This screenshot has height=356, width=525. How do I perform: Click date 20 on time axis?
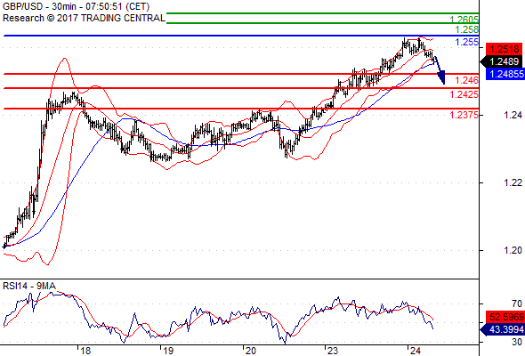[x=250, y=351]
